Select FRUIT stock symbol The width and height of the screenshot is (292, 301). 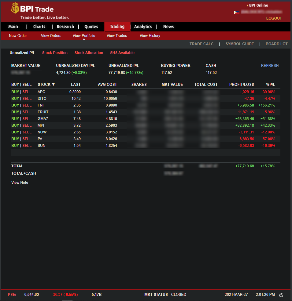coord(43,112)
